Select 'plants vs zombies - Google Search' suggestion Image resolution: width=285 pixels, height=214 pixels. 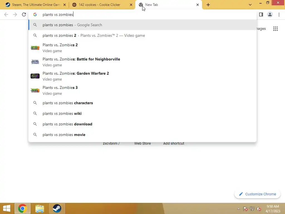pyautogui.click(x=142, y=25)
